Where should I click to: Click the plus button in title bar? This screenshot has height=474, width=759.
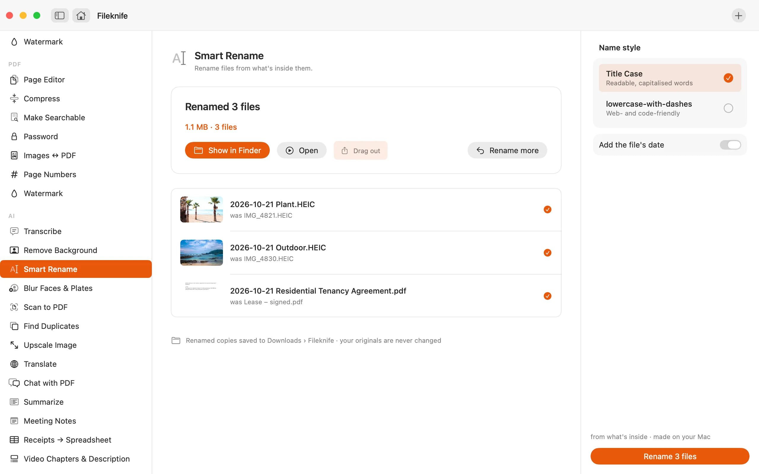point(738,15)
